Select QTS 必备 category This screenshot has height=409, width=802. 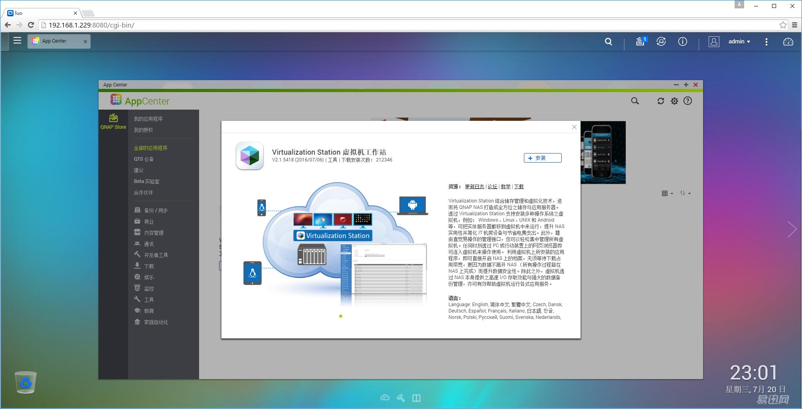[144, 159]
